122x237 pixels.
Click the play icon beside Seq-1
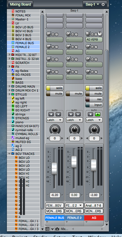103,5
